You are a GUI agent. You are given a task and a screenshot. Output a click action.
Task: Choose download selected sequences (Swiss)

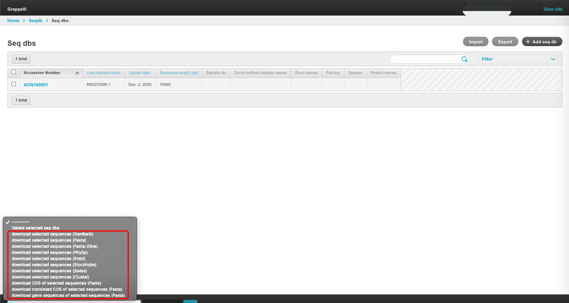[x=70, y=271]
